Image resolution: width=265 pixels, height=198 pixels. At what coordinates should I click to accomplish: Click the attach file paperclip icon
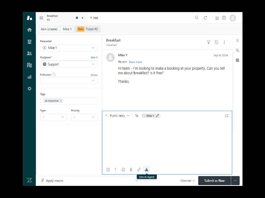pyautogui.click(x=131, y=170)
